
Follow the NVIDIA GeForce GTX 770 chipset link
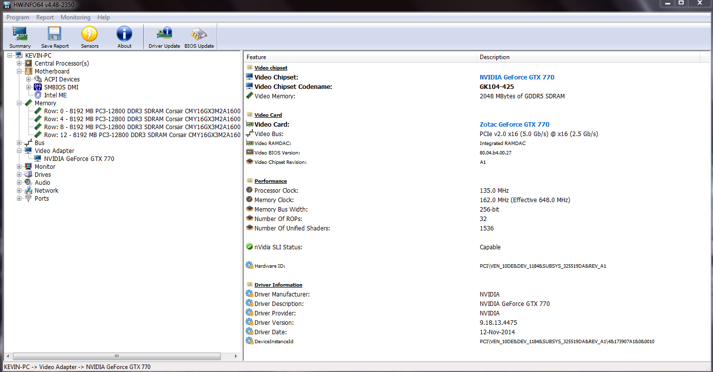click(x=517, y=77)
